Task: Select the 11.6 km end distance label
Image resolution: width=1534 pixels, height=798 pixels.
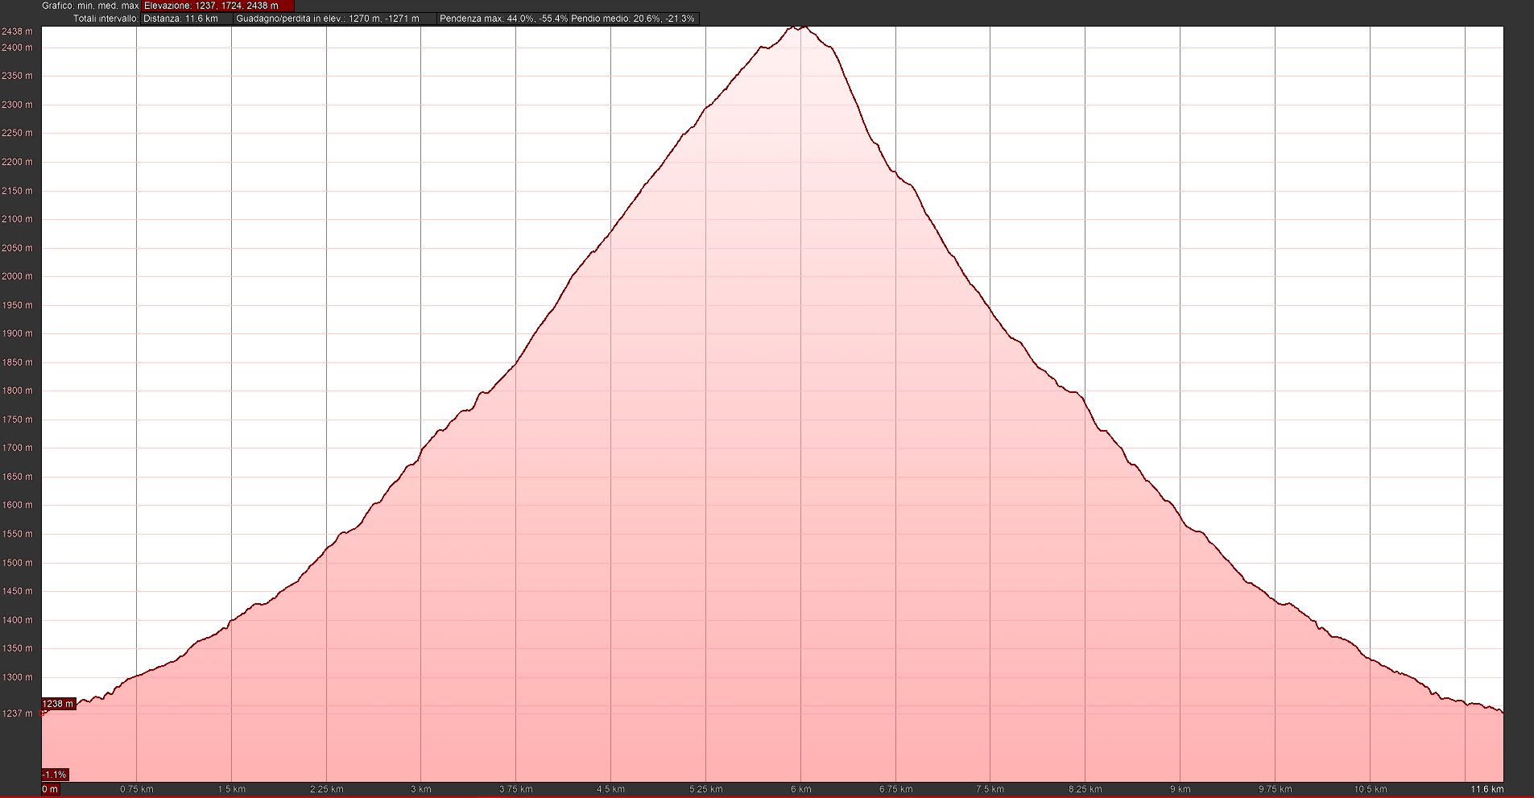Action: (x=1486, y=789)
